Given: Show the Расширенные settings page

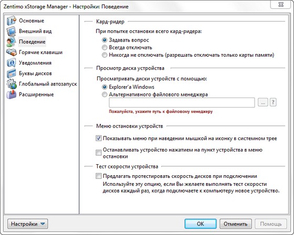Looking at the screenshot, I should 36,94.
